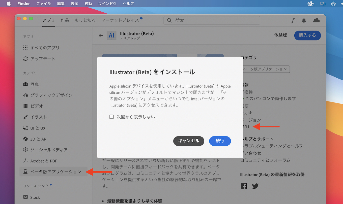This screenshot has height=204, width=343.
Task: Open Stock resource link
Action: 31,197
